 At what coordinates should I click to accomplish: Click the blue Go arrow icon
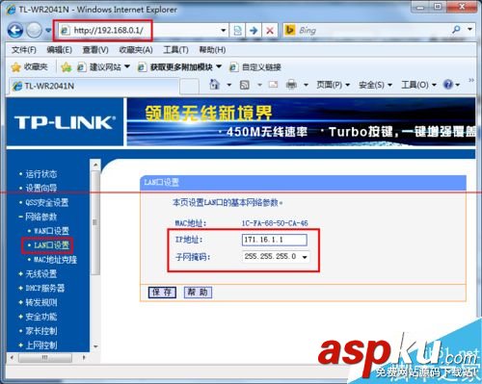[254, 31]
